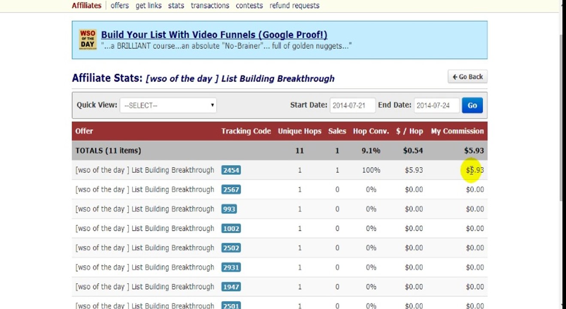Click the offer name in row 993
The width and height of the screenshot is (566, 309).
tap(145, 209)
